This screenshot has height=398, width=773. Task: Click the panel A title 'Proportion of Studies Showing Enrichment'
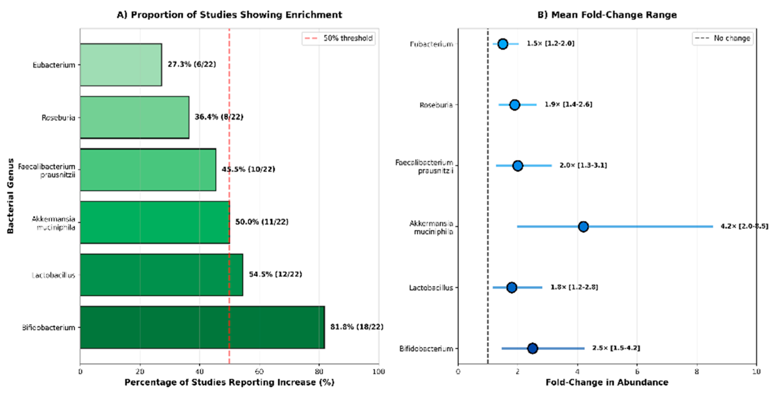pos(229,15)
